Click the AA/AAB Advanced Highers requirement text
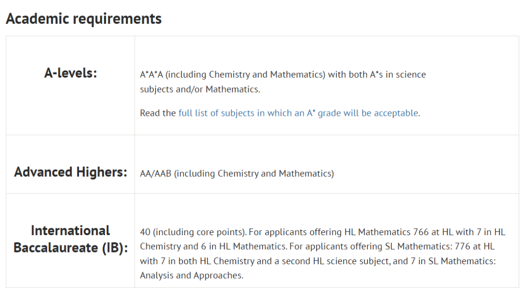Screen dimensions: 523x288 (155, 174)
